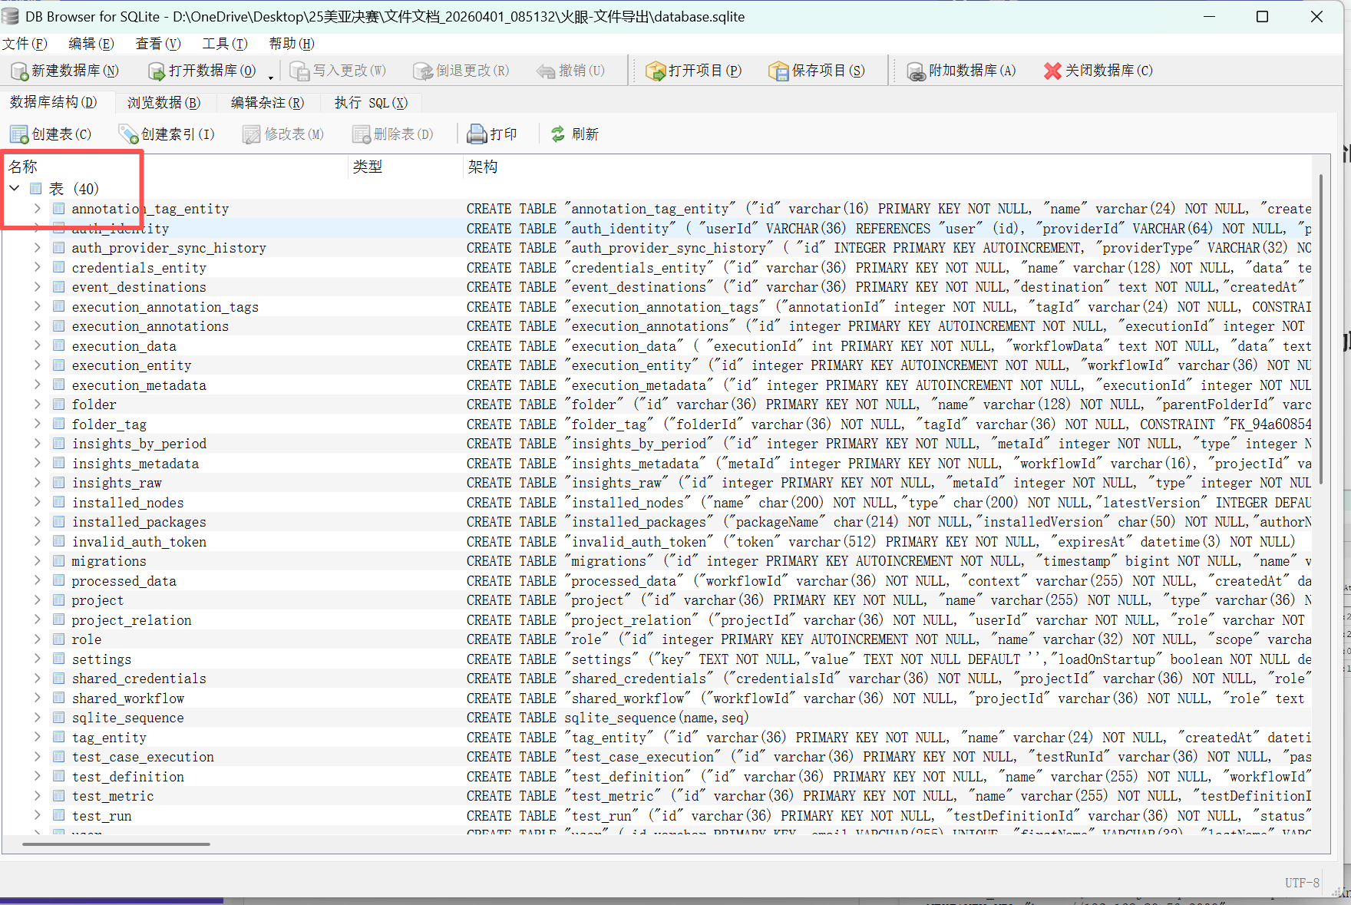The height and width of the screenshot is (905, 1351).
Task: Click the Close Database (关闭数据库) red X icon
Action: (x=1052, y=71)
